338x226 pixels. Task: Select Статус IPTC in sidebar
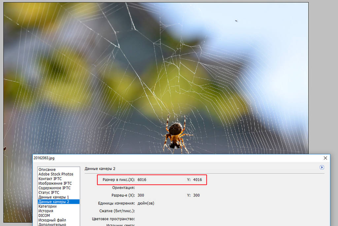tap(49, 192)
